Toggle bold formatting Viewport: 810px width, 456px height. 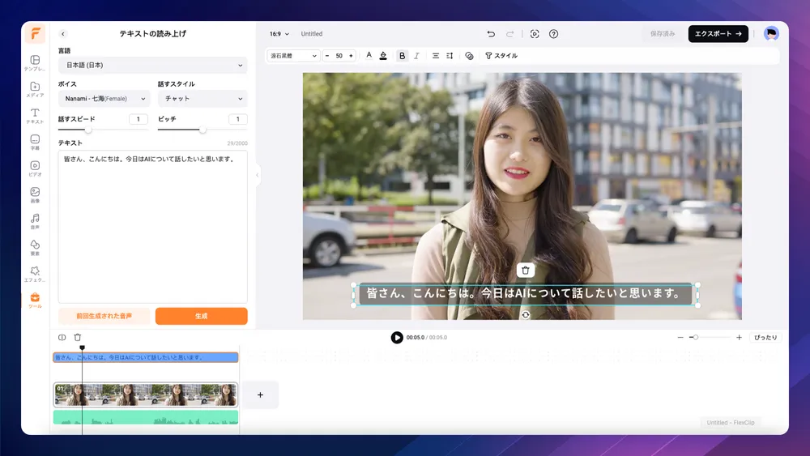402,56
